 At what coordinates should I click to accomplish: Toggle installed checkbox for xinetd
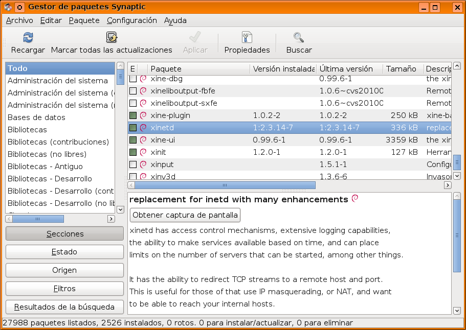pos(133,128)
